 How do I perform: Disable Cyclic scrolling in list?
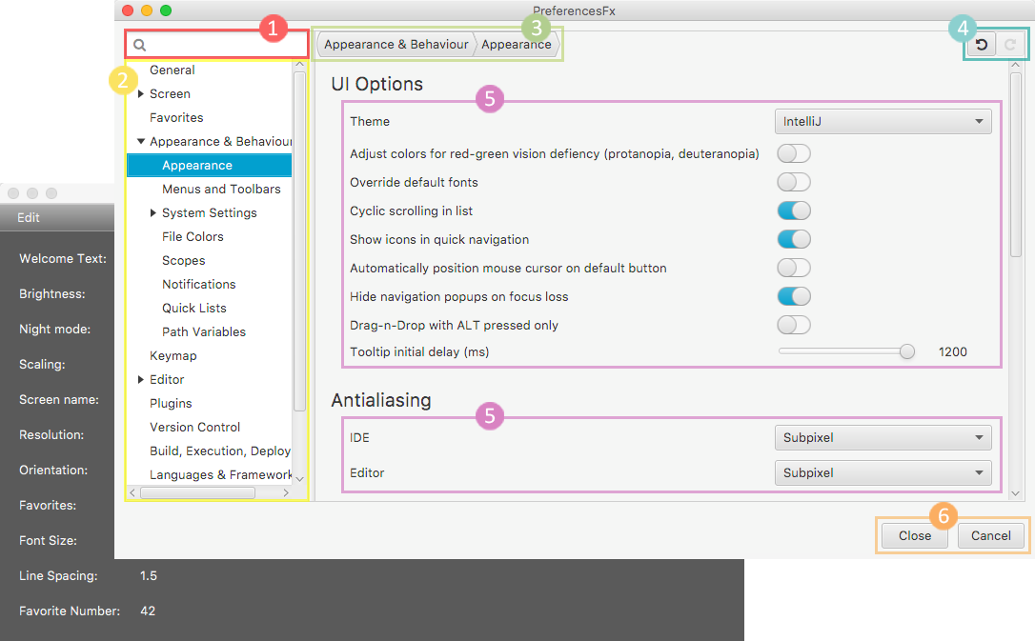point(793,210)
